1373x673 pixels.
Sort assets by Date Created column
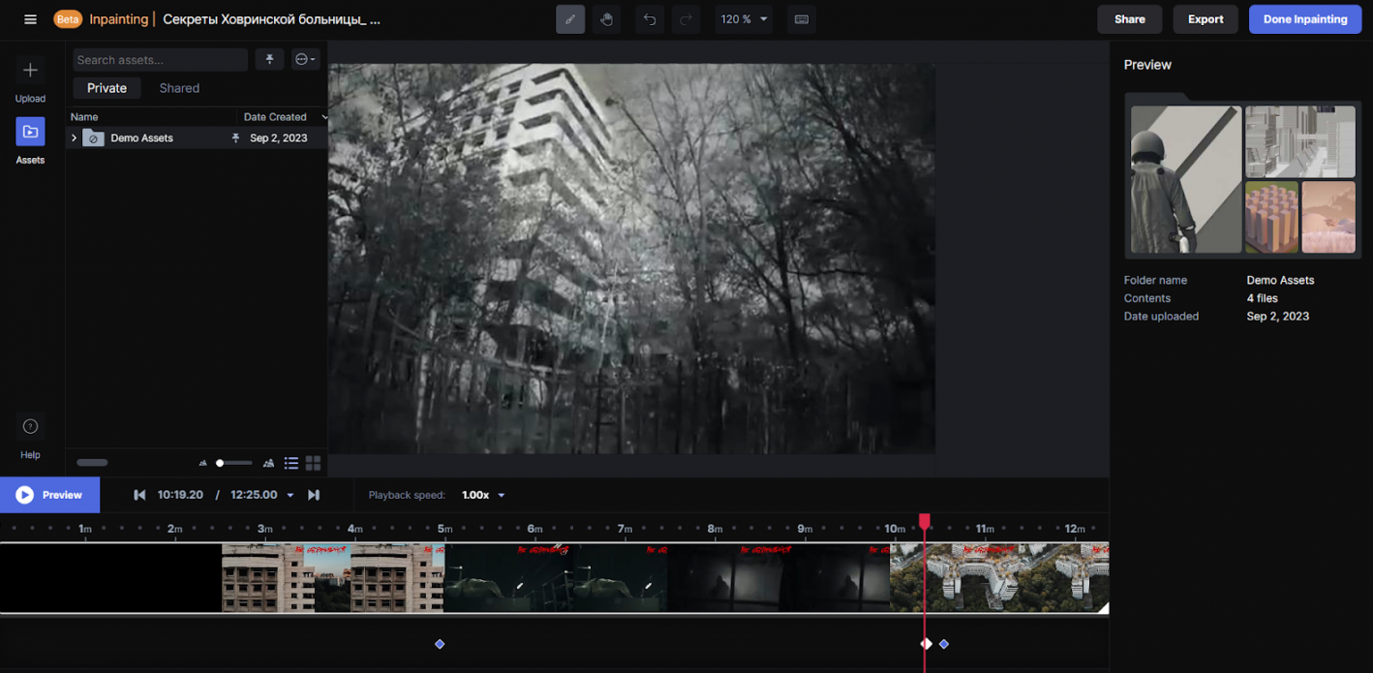pos(275,117)
